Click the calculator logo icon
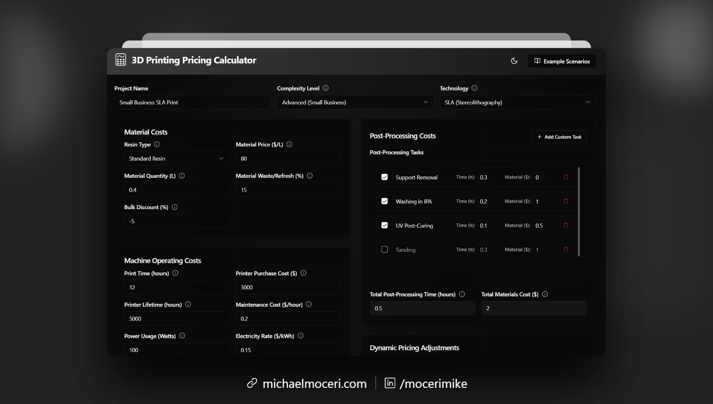 120,60
